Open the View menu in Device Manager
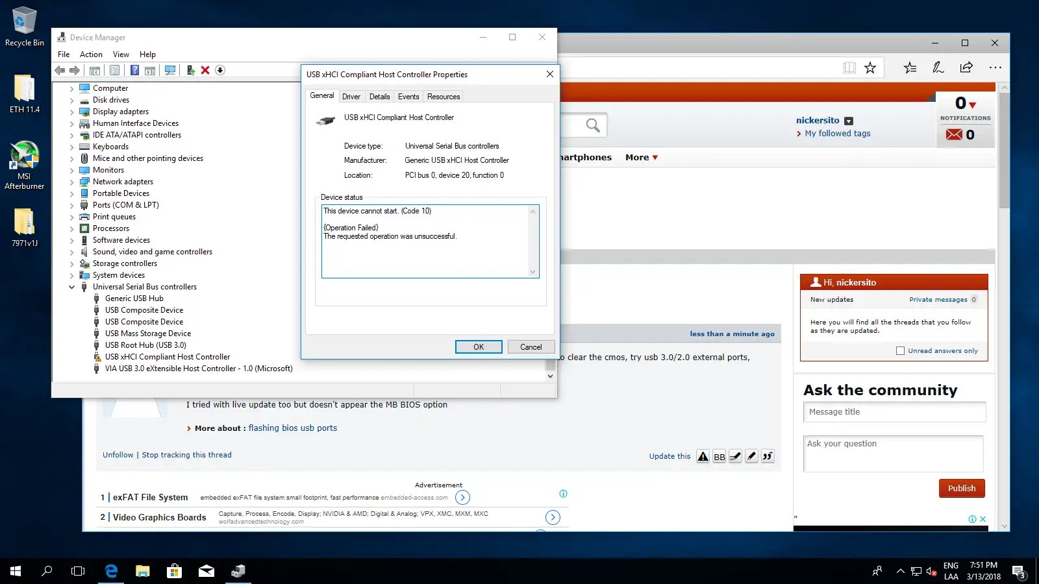Screen dimensions: 1039x584 [x=121, y=55]
